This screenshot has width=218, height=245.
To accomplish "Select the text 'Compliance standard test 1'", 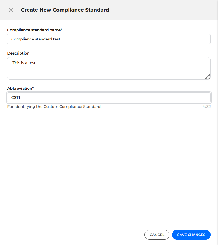I will [36, 39].
